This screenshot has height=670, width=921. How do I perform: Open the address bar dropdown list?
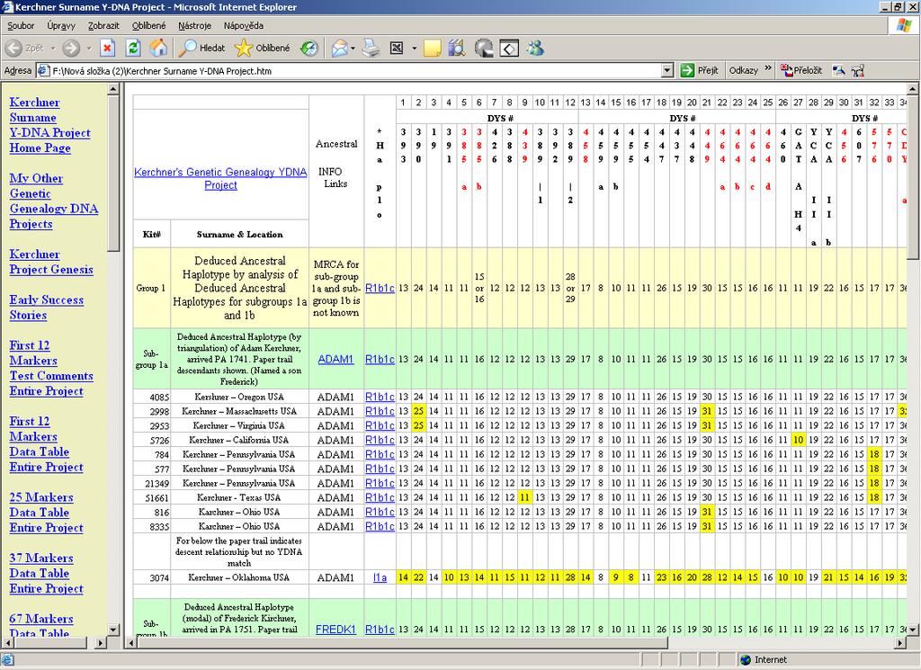click(666, 71)
